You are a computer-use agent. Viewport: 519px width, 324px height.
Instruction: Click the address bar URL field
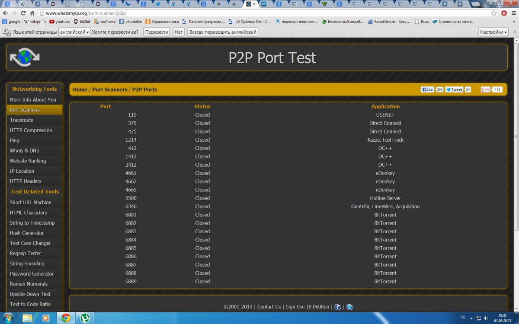(x=259, y=13)
